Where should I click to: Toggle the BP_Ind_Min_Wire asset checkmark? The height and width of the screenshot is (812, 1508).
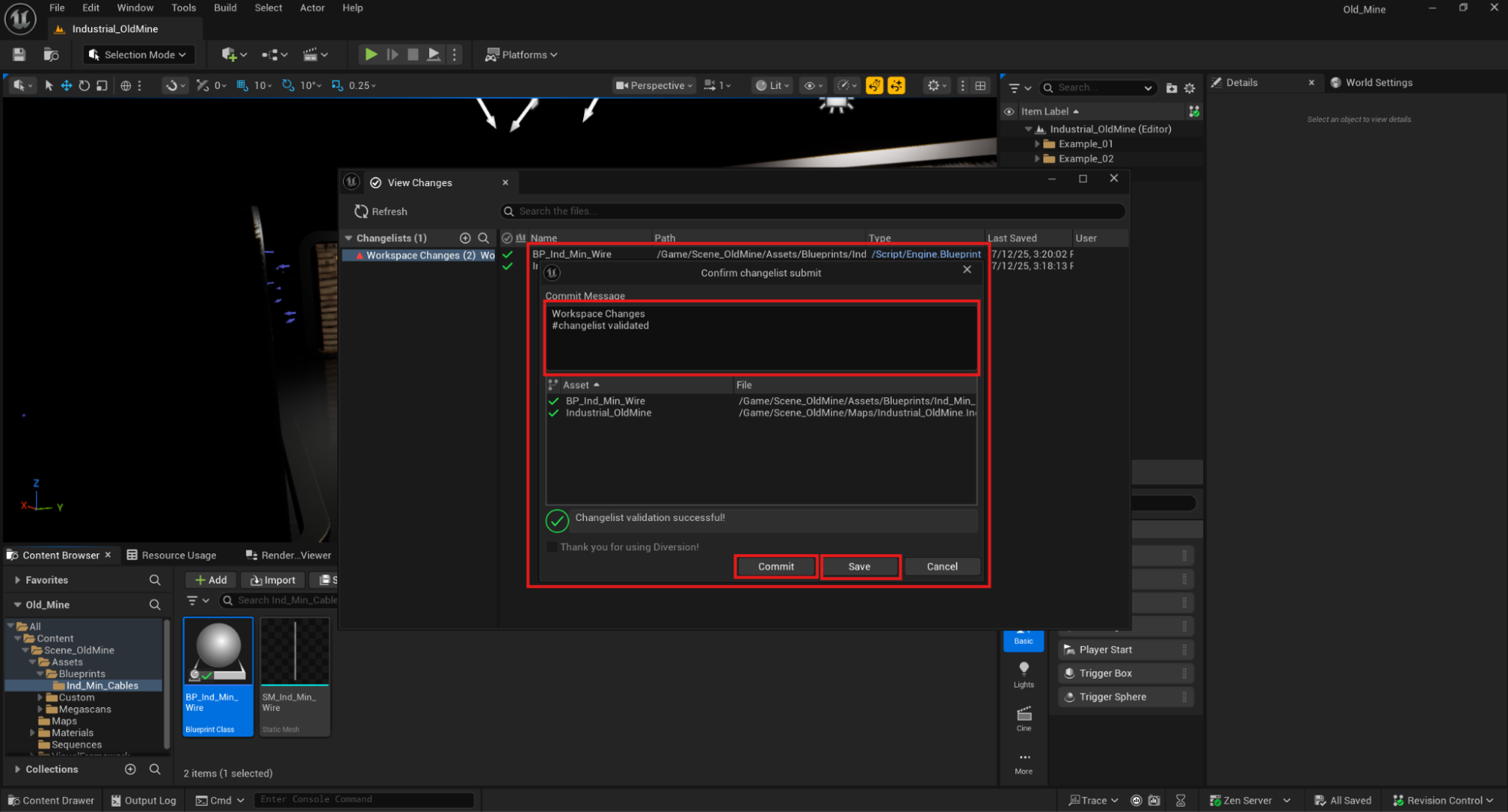pos(554,401)
